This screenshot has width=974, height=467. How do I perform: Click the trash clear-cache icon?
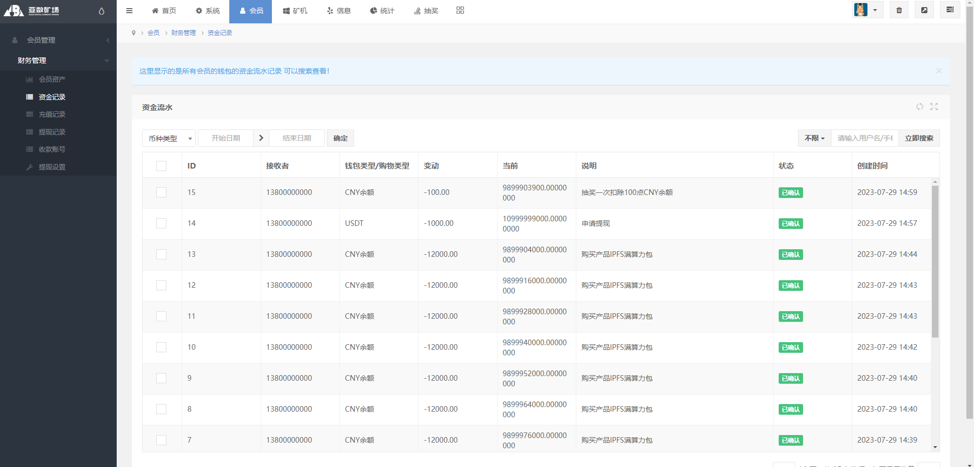[x=899, y=10]
